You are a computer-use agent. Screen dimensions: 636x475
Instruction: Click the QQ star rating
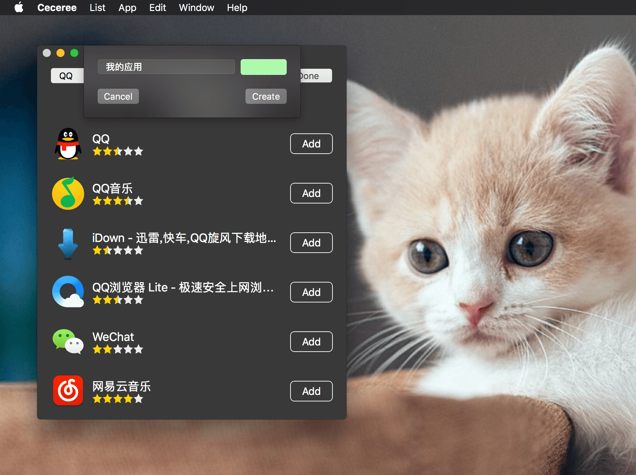coord(118,151)
